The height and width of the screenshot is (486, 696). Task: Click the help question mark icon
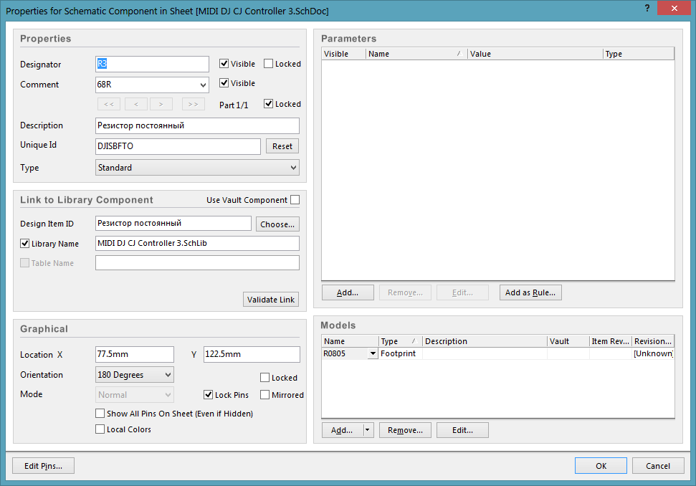(647, 7)
